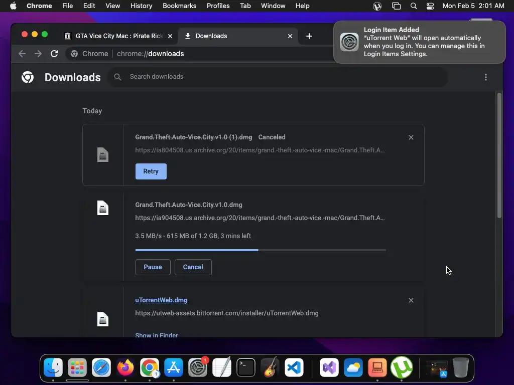Remove uTorrentWeb.dmg from the list
Screen dimensions: 514x385
[411, 300]
